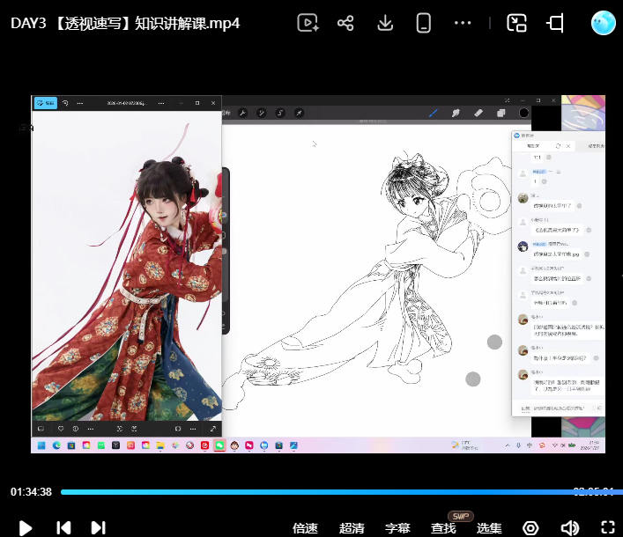Viewport: 623px width, 537px height.
Task: Open Windows Start button in taskbar
Action: pyautogui.click(x=41, y=445)
